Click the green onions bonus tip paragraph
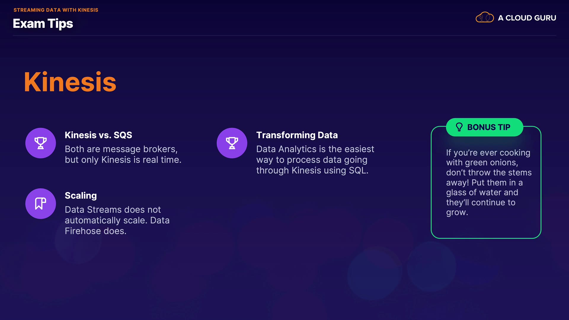 (x=488, y=183)
